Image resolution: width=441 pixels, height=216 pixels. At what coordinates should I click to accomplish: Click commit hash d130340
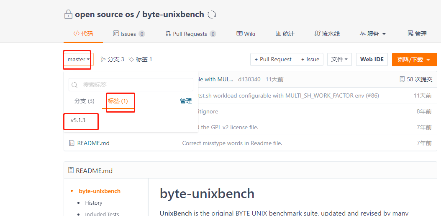(249, 79)
